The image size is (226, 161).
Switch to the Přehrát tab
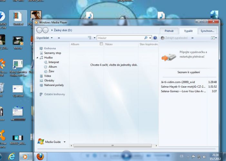(x=169, y=31)
